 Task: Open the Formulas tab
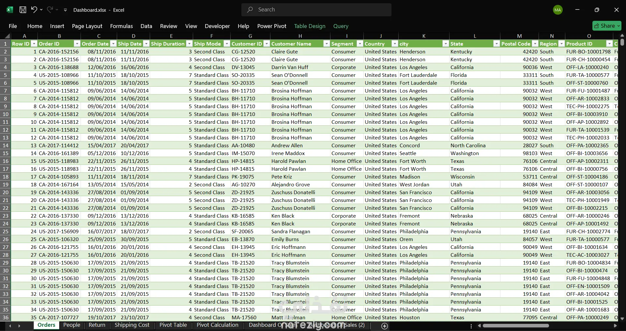click(121, 26)
